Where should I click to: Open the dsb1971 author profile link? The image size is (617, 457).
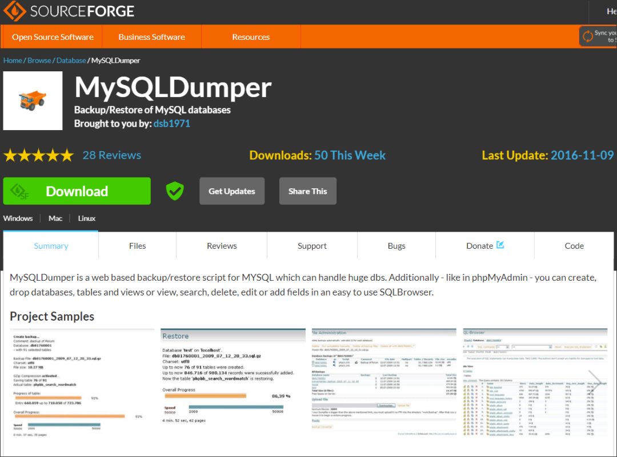pyautogui.click(x=171, y=123)
